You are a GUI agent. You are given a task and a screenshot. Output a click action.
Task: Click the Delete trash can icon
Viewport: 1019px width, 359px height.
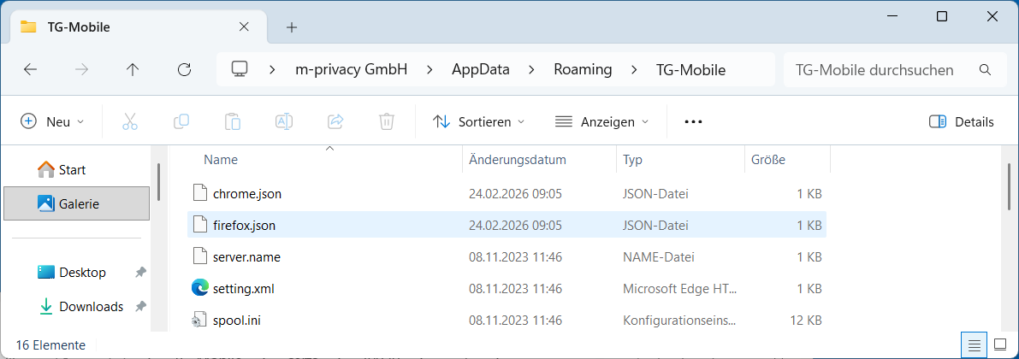click(387, 121)
